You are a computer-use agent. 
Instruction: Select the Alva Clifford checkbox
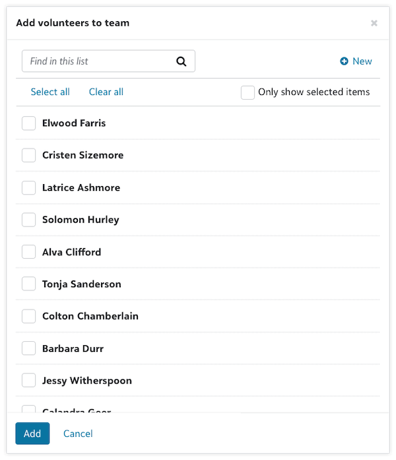(x=29, y=252)
